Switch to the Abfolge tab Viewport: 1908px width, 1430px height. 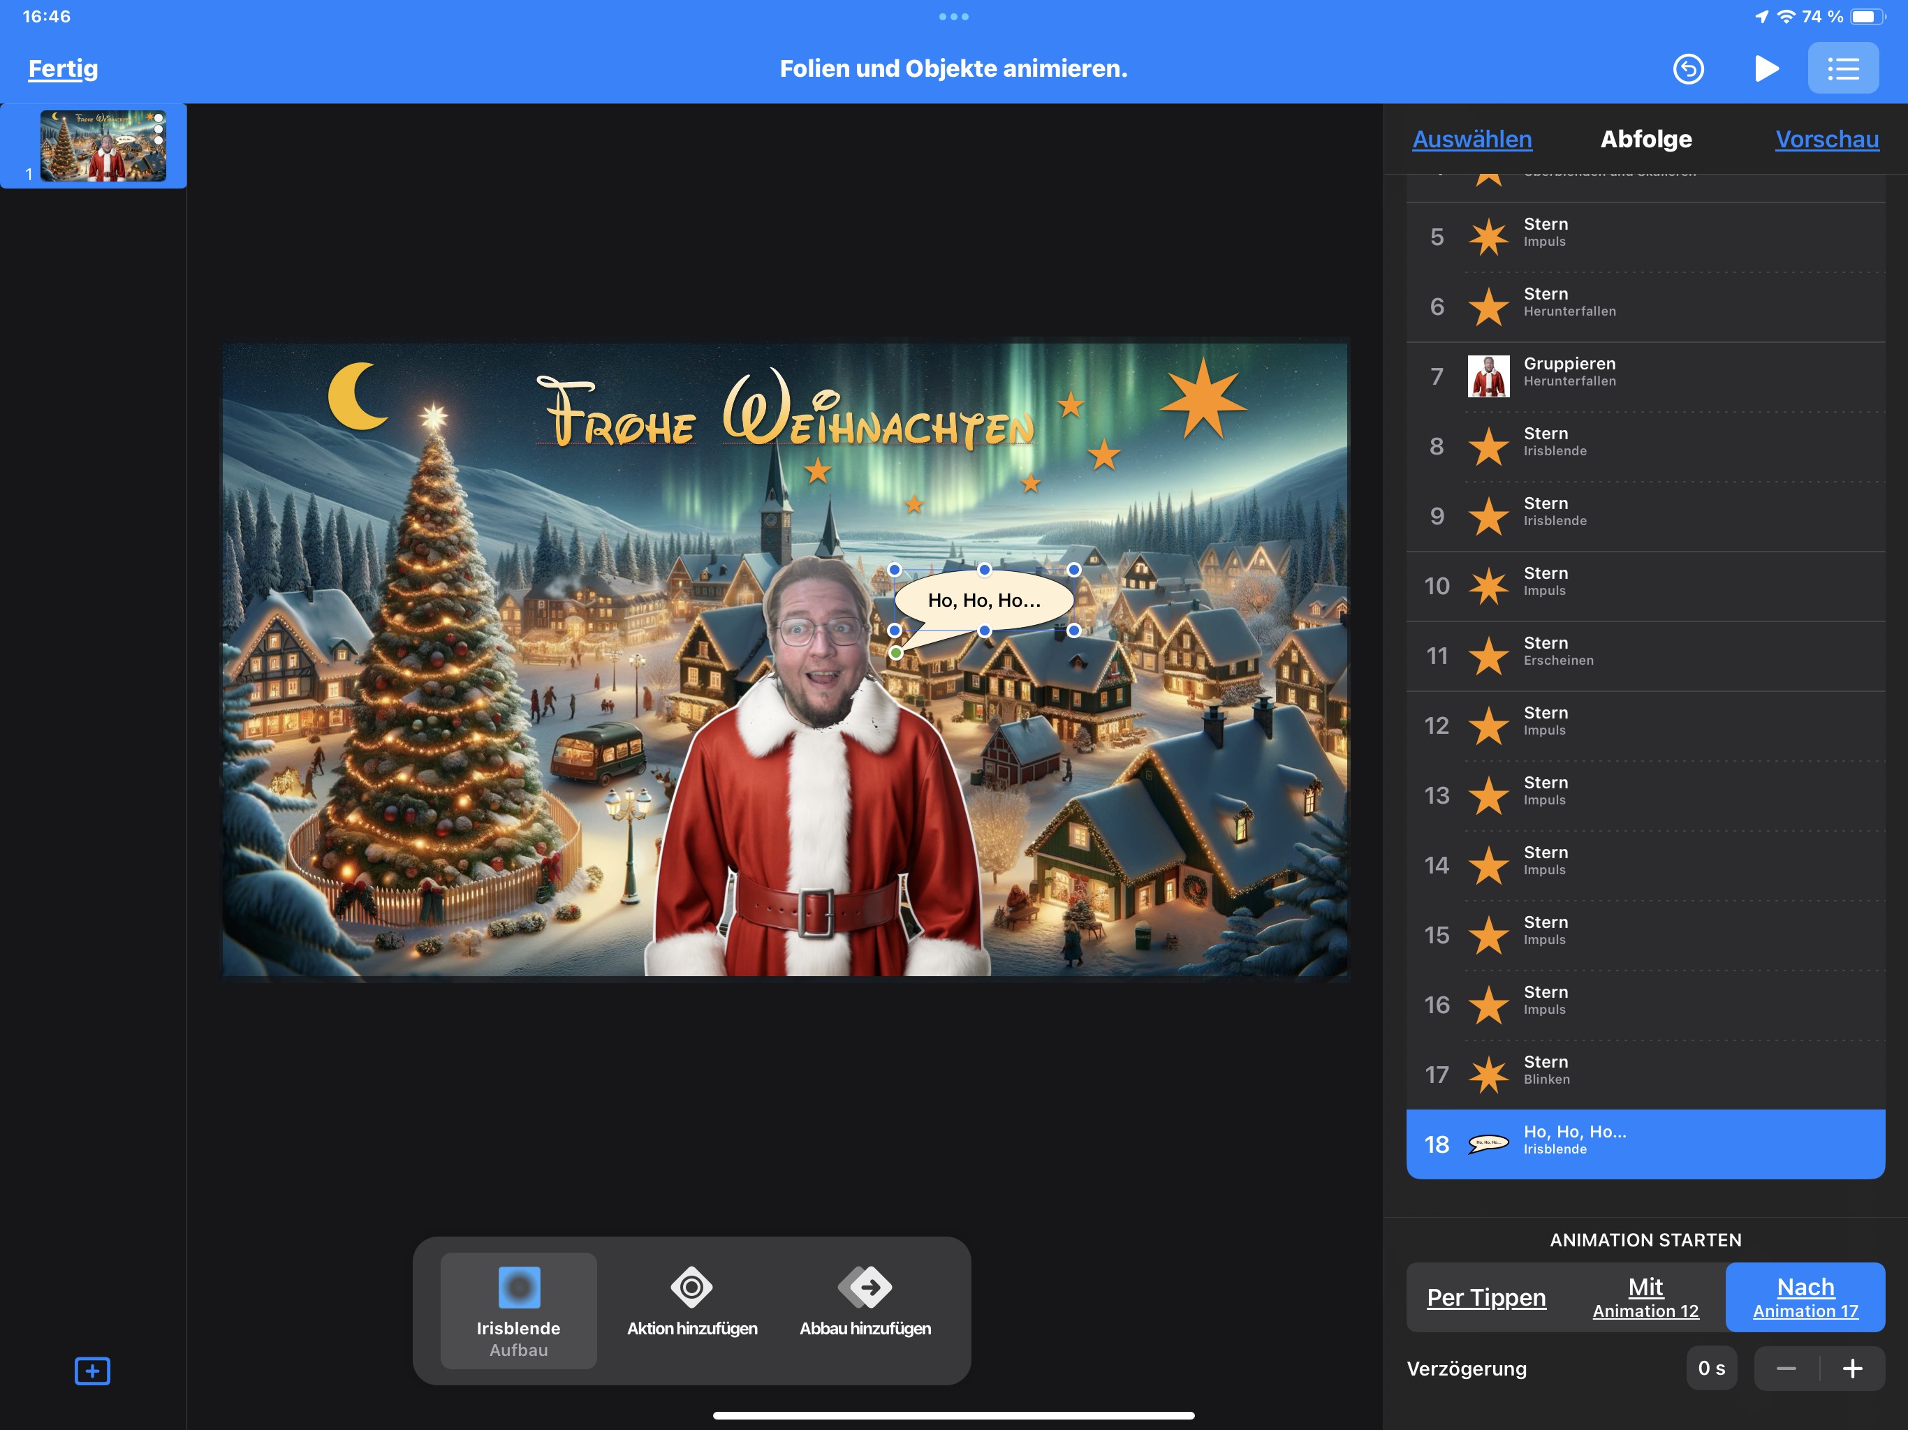1646,139
